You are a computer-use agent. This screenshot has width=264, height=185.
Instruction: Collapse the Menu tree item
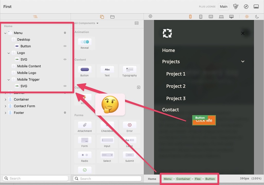[x=5, y=33]
